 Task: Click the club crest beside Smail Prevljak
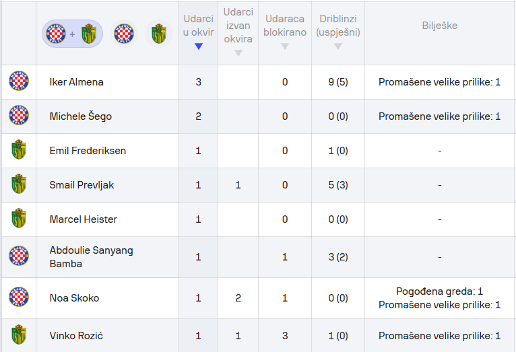pos(19,185)
